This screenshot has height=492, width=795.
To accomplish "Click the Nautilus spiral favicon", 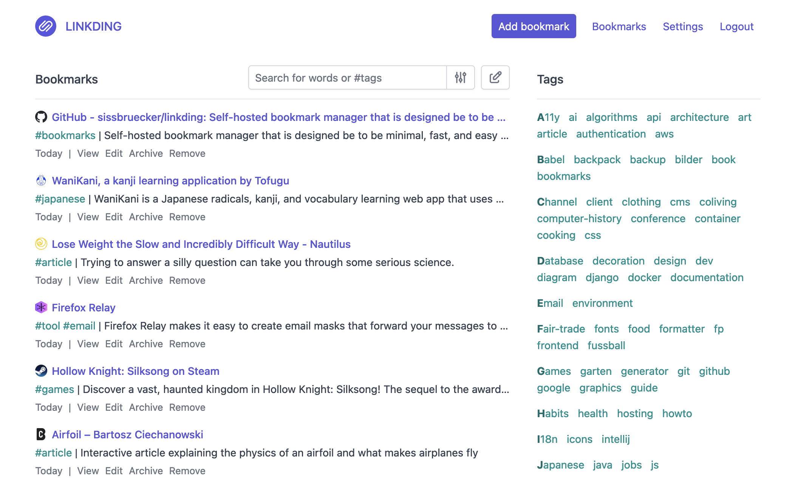I will pyautogui.click(x=41, y=244).
